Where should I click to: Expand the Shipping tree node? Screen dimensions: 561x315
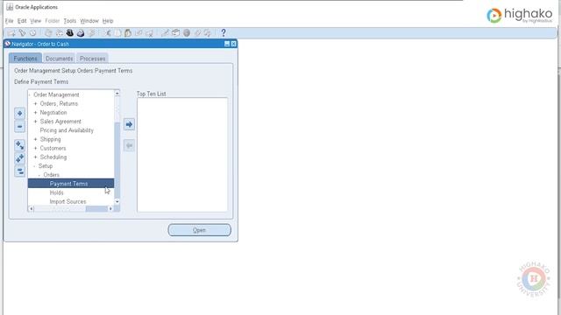(x=35, y=139)
